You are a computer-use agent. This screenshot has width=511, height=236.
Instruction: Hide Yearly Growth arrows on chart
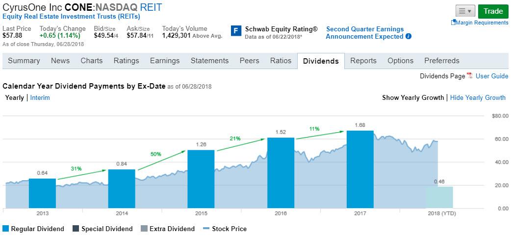coord(478,97)
